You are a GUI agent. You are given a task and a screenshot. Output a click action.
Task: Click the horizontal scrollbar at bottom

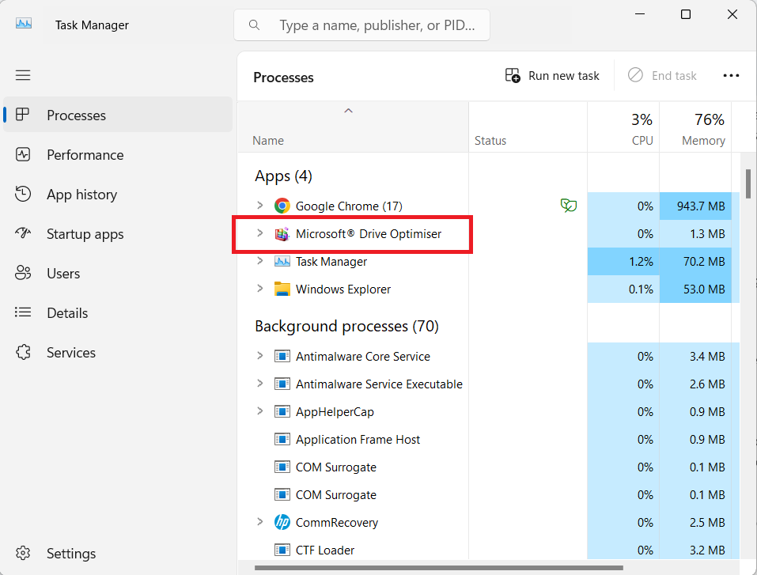[x=439, y=567]
